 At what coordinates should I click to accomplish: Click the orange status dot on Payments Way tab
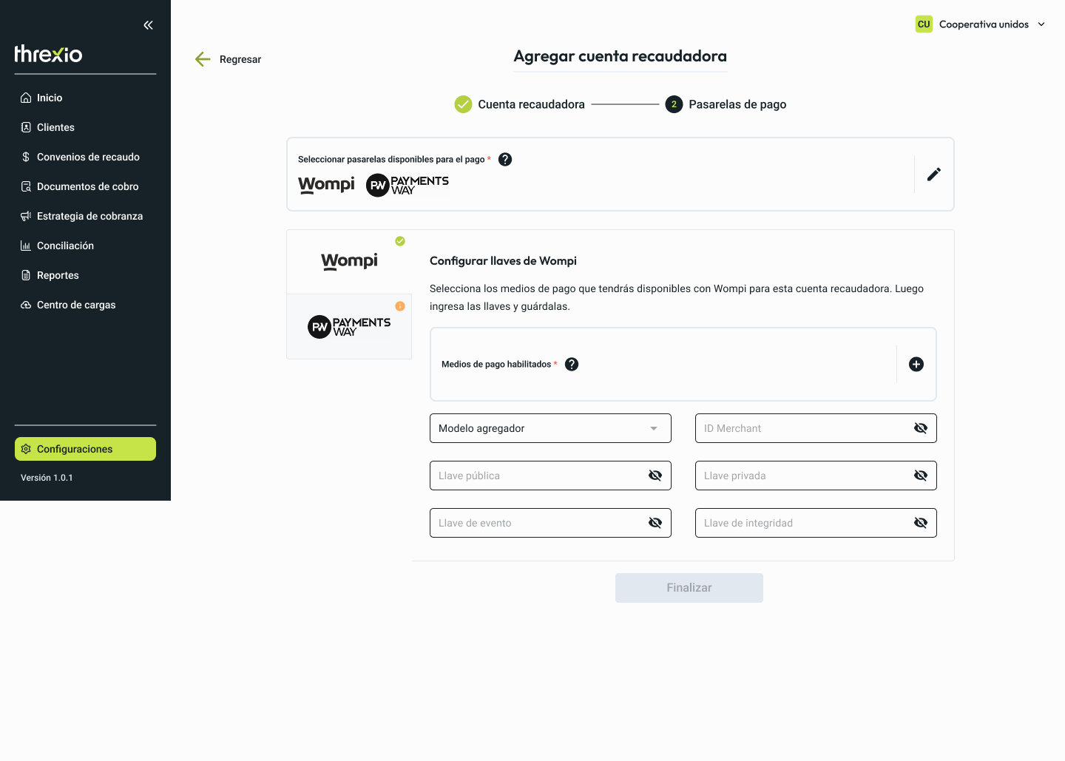tap(400, 306)
